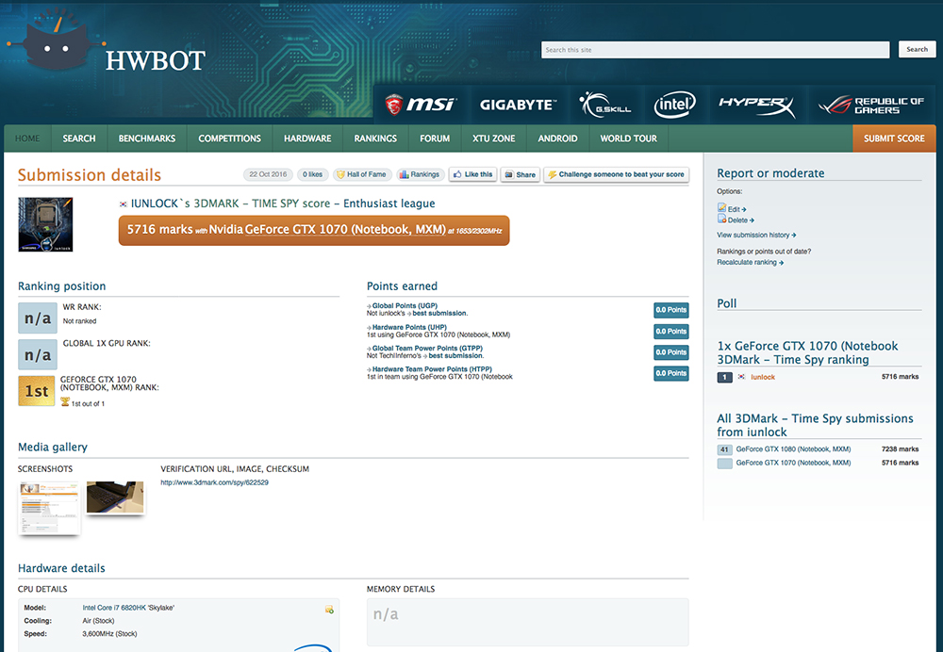943x652 pixels.
Task: Click the SUBMIT SCORE button
Action: (894, 139)
